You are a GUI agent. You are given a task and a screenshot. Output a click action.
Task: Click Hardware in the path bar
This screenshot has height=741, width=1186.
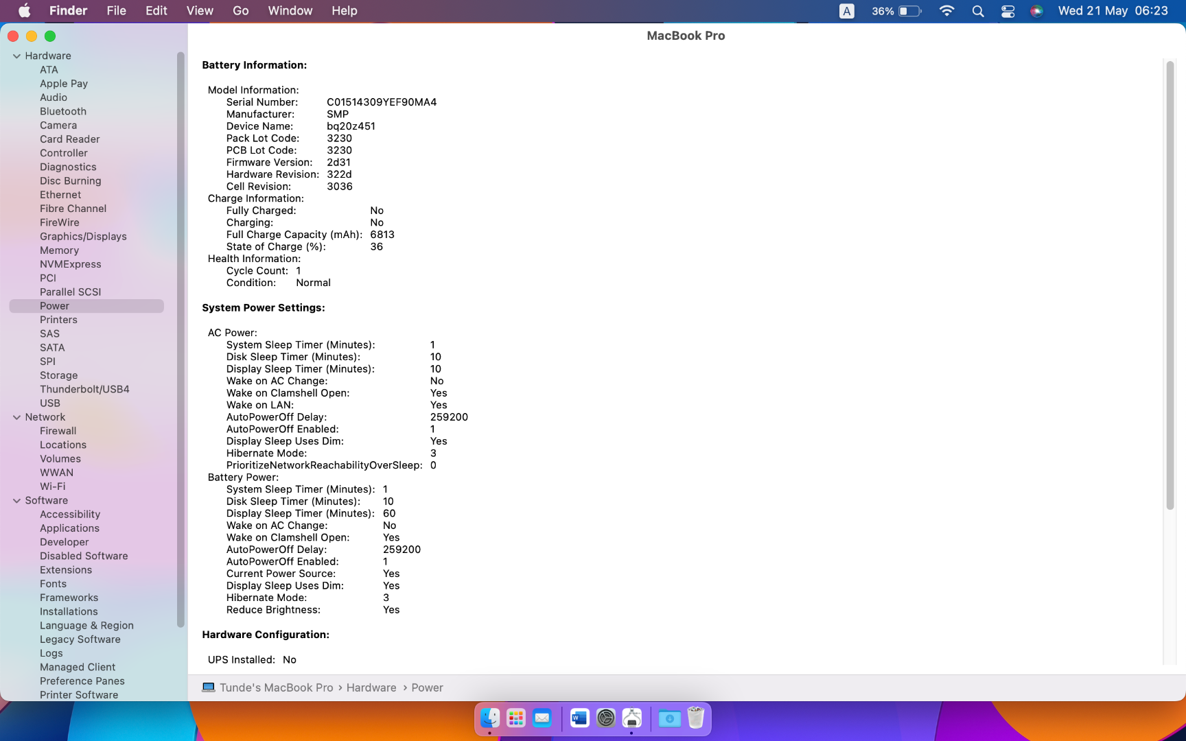371,687
